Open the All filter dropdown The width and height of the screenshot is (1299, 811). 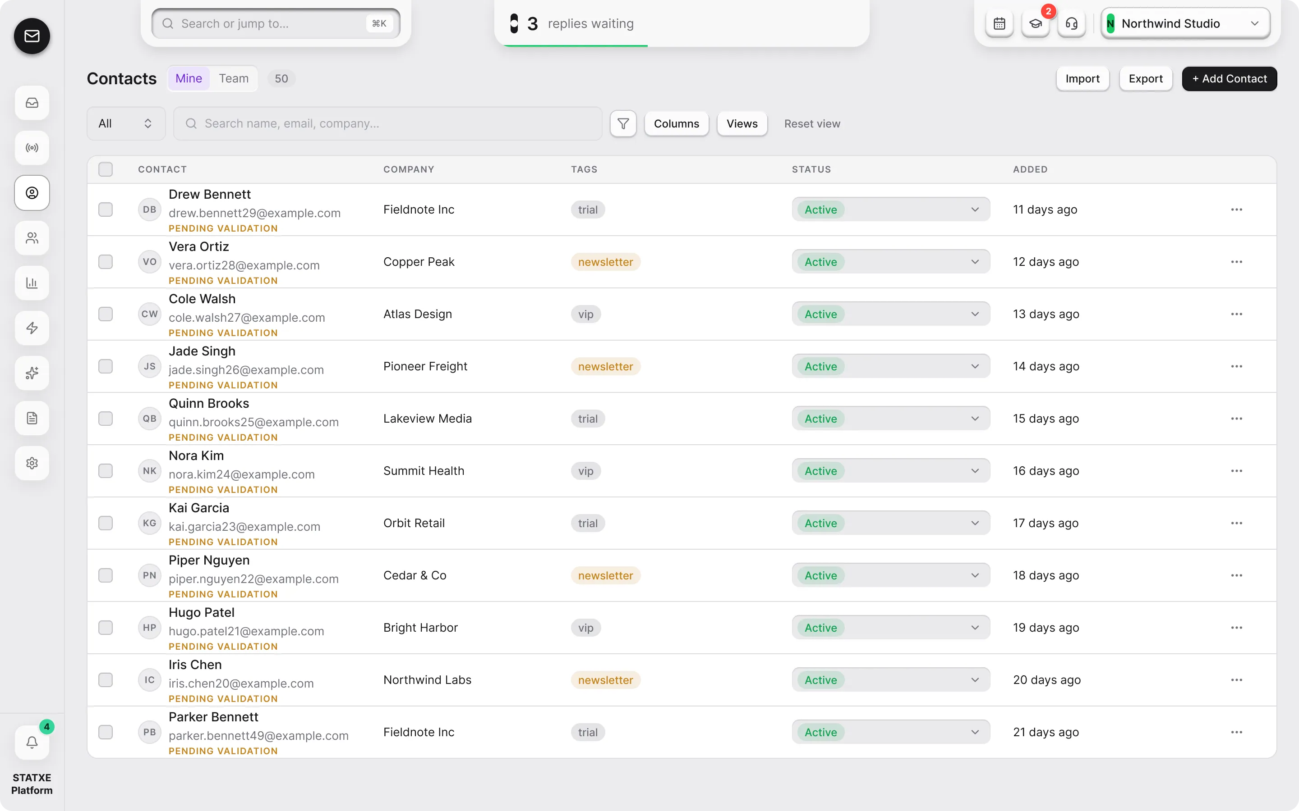tap(126, 124)
